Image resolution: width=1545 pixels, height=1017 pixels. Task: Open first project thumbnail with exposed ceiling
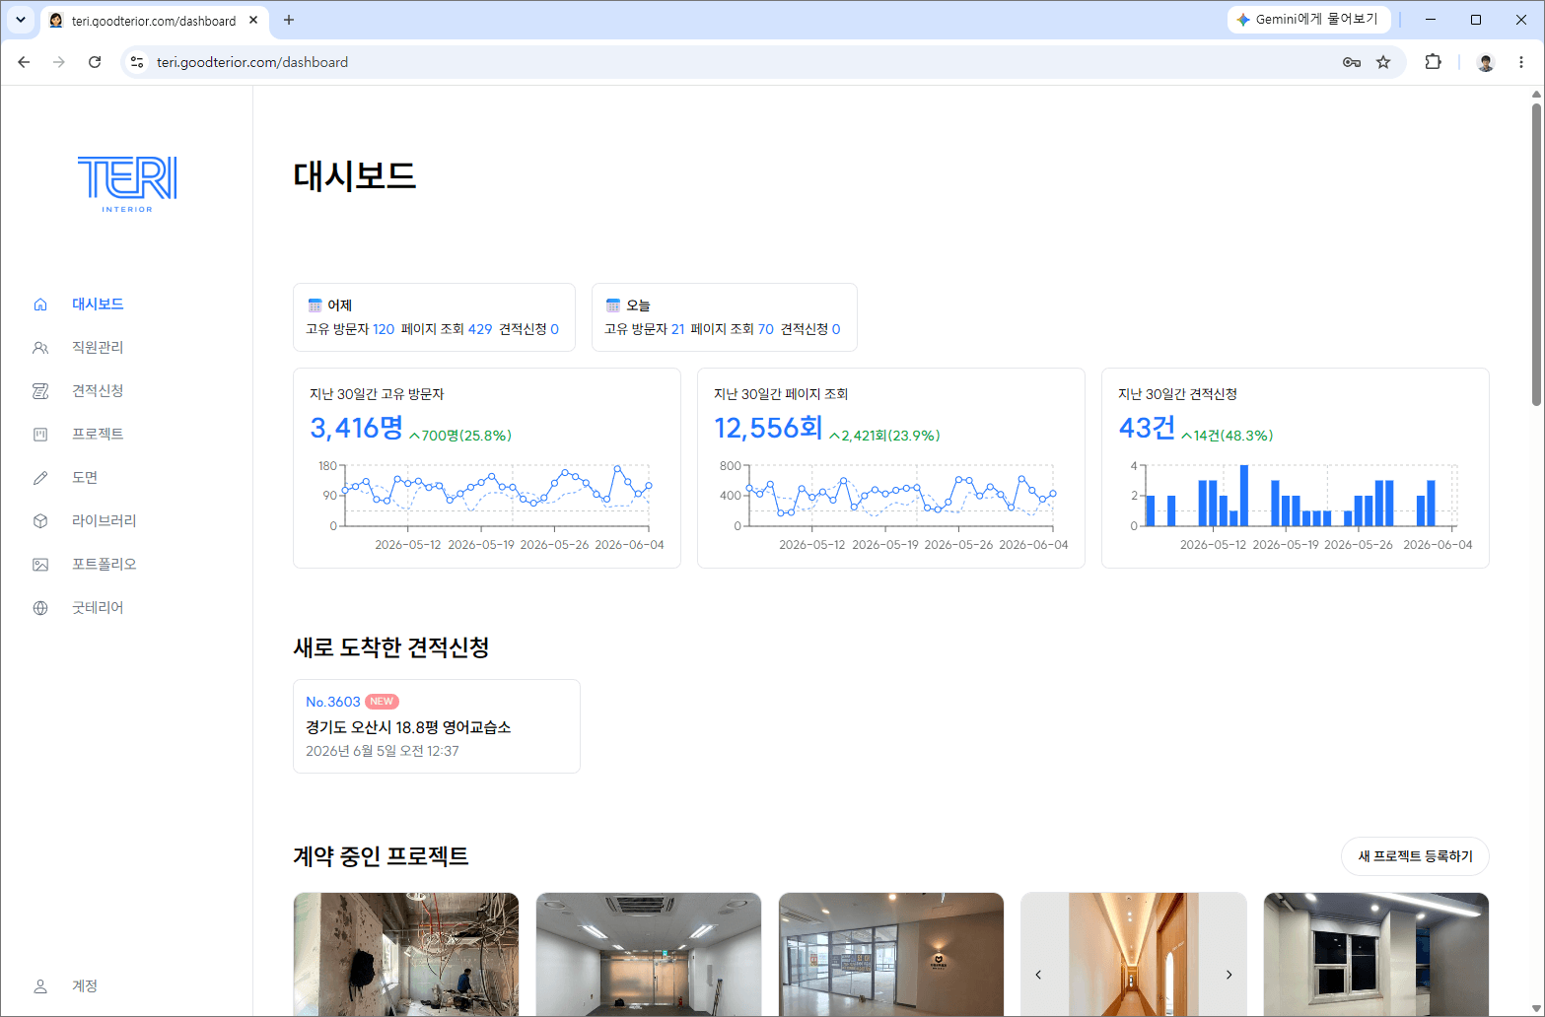[406, 954]
